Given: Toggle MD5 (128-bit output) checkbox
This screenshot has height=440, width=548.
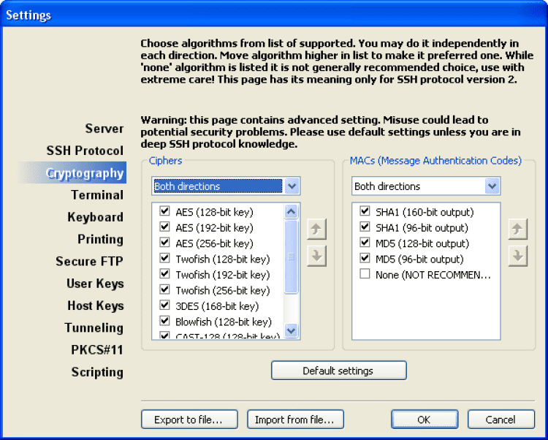Looking at the screenshot, I should (x=365, y=242).
